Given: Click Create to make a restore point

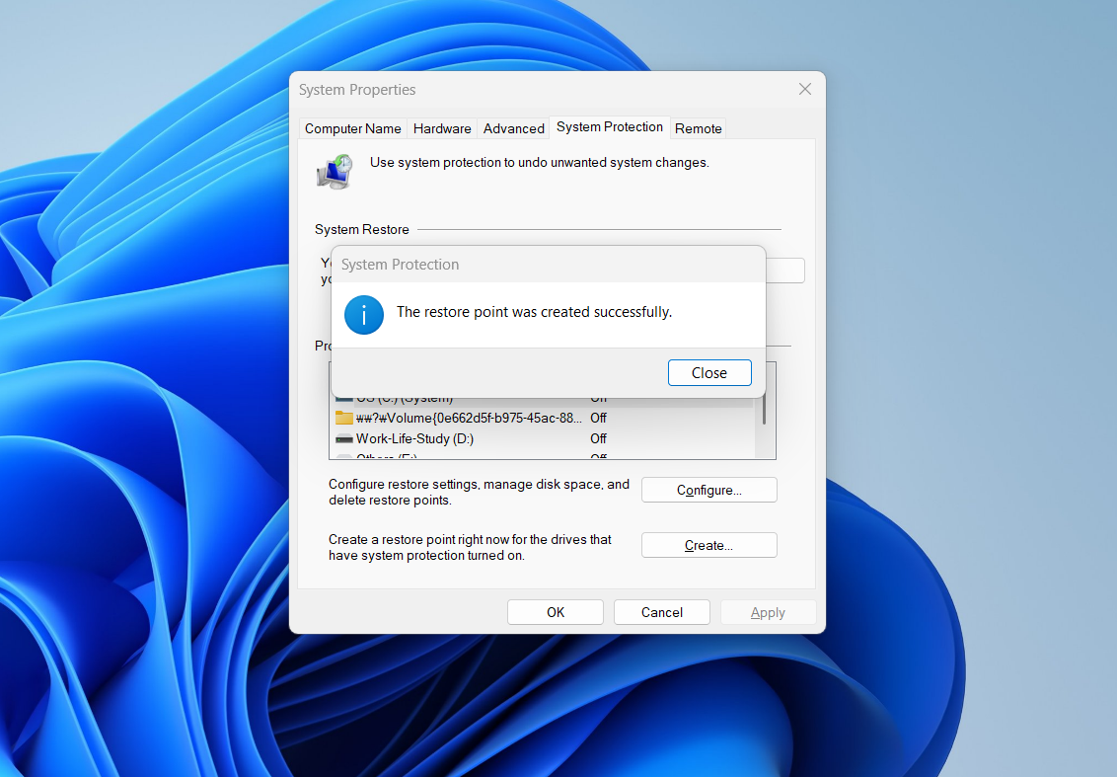Looking at the screenshot, I should point(708,545).
